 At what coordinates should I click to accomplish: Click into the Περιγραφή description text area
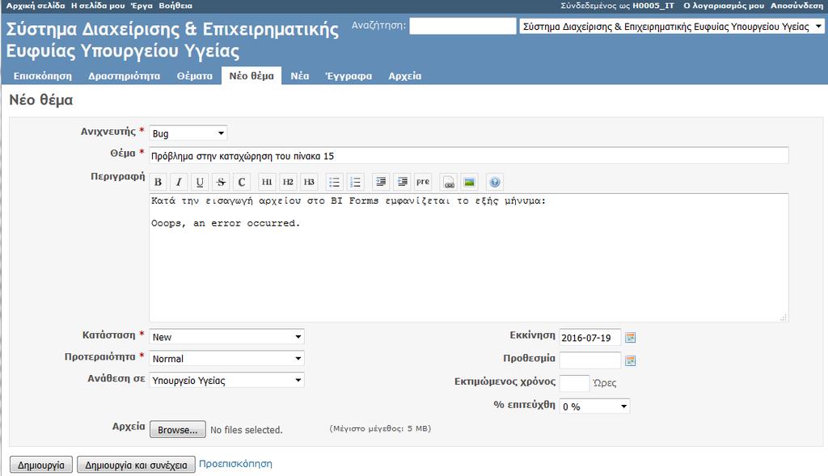point(469,258)
